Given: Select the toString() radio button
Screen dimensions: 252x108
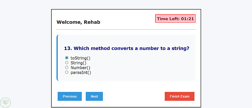Looking at the screenshot, I should point(67,58).
